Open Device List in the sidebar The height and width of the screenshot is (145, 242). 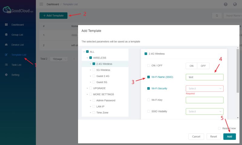coord(18,45)
